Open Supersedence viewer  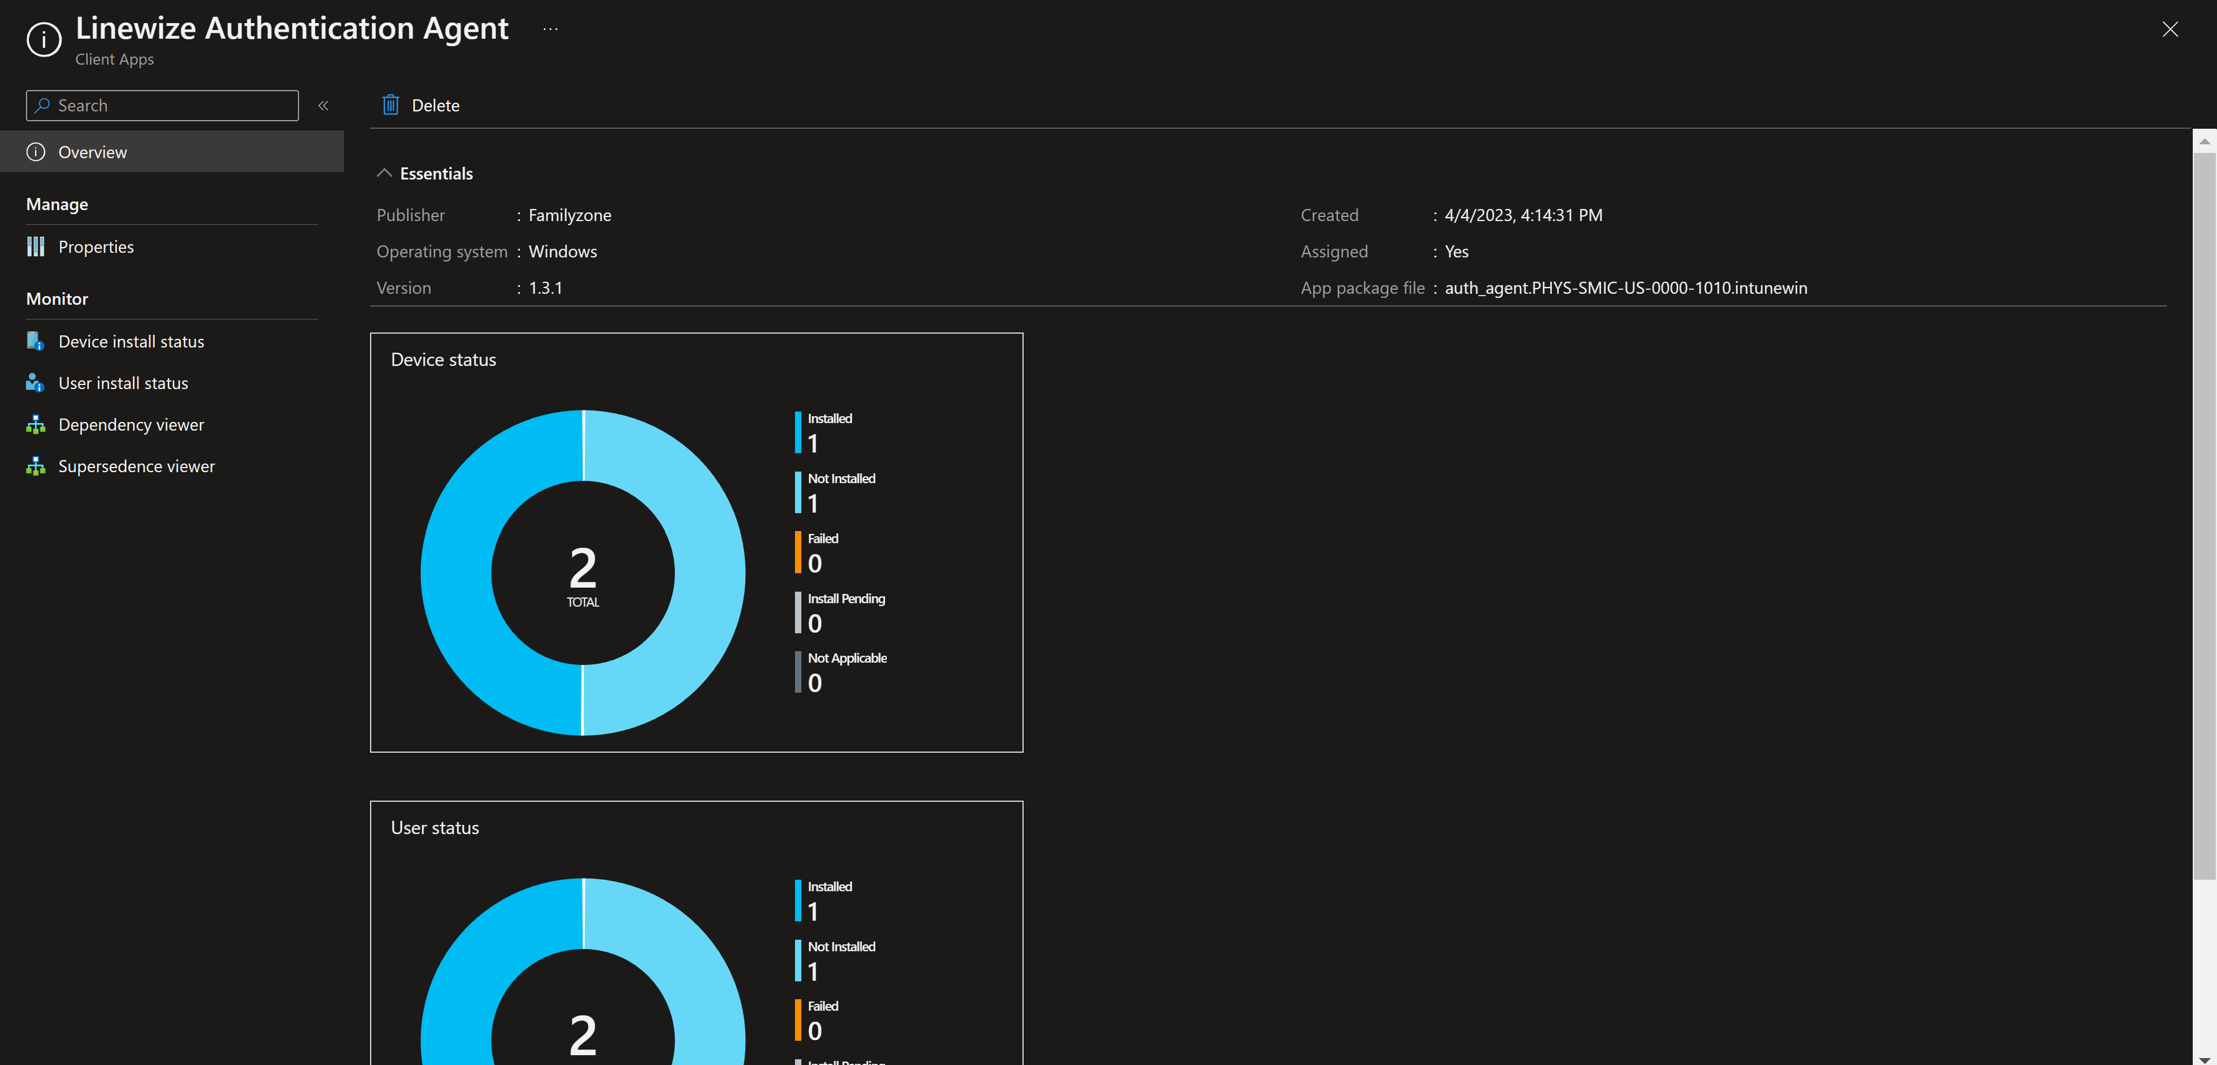pyautogui.click(x=136, y=465)
